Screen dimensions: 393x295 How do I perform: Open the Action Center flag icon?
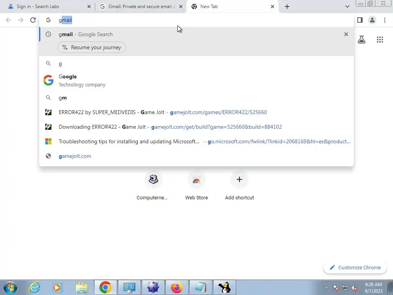(336, 288)
